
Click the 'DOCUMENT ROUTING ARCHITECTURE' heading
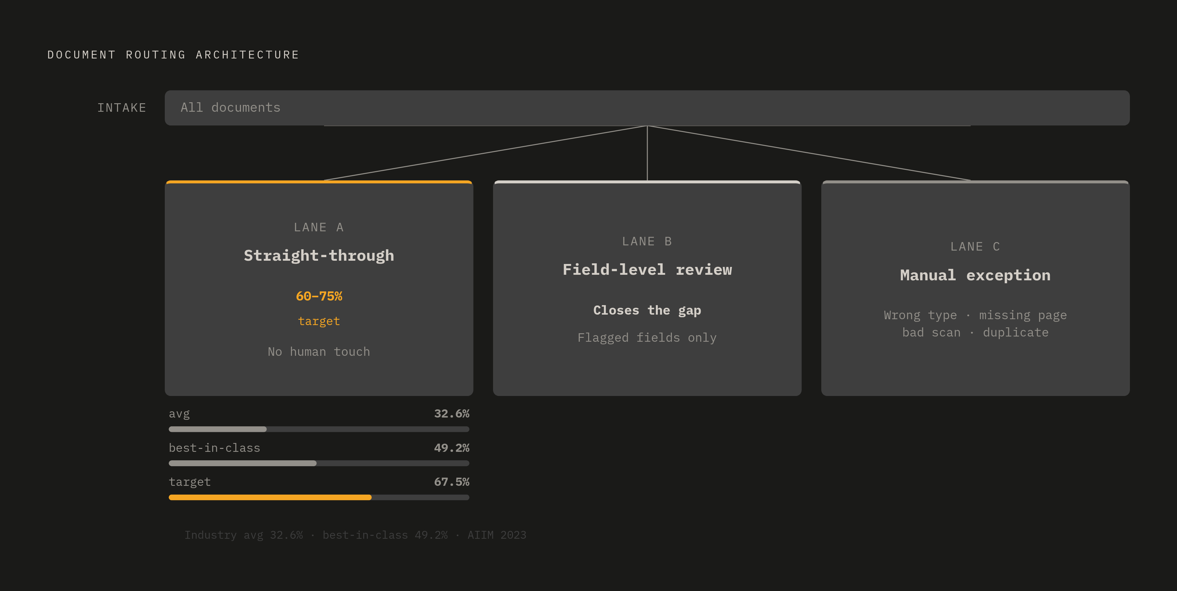pos(173,55)
